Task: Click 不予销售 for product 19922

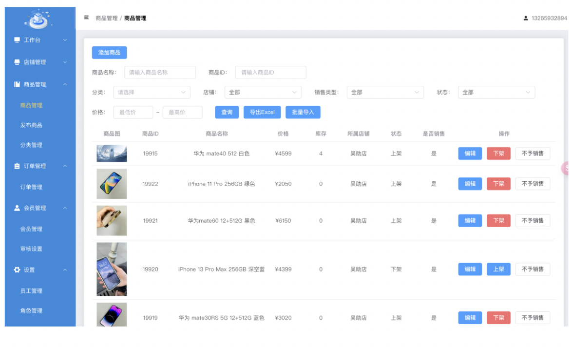Action: coord(533,184)
